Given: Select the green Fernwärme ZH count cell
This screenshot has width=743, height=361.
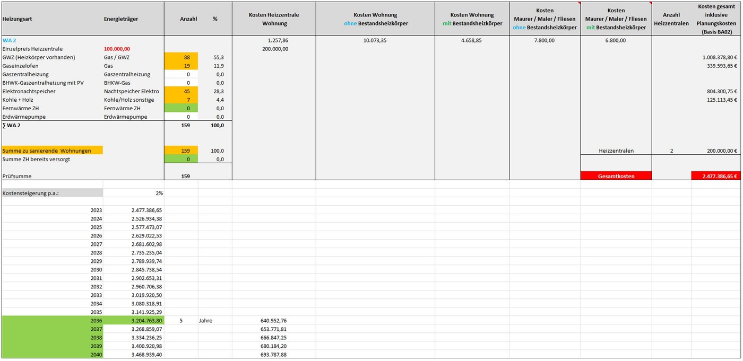Looking at the screenshot, I should point(181,108).
